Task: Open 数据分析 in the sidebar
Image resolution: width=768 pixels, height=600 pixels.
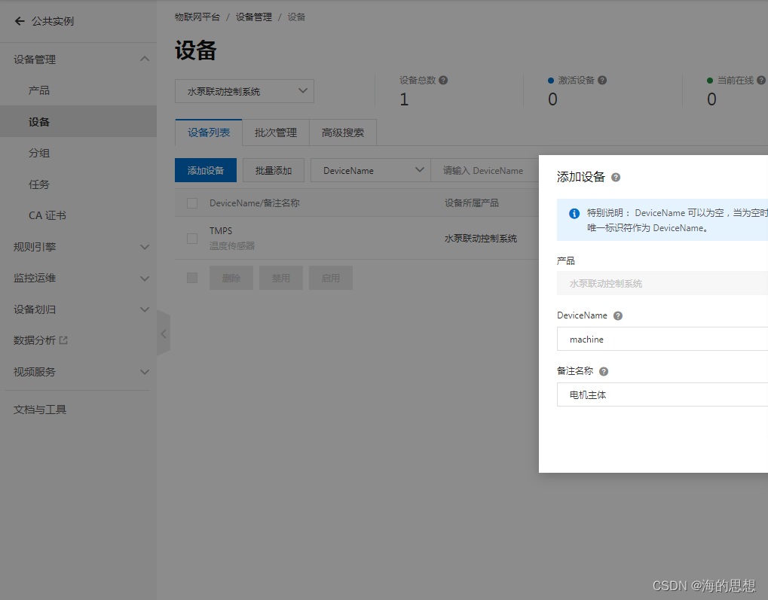Action: (34, 340)
